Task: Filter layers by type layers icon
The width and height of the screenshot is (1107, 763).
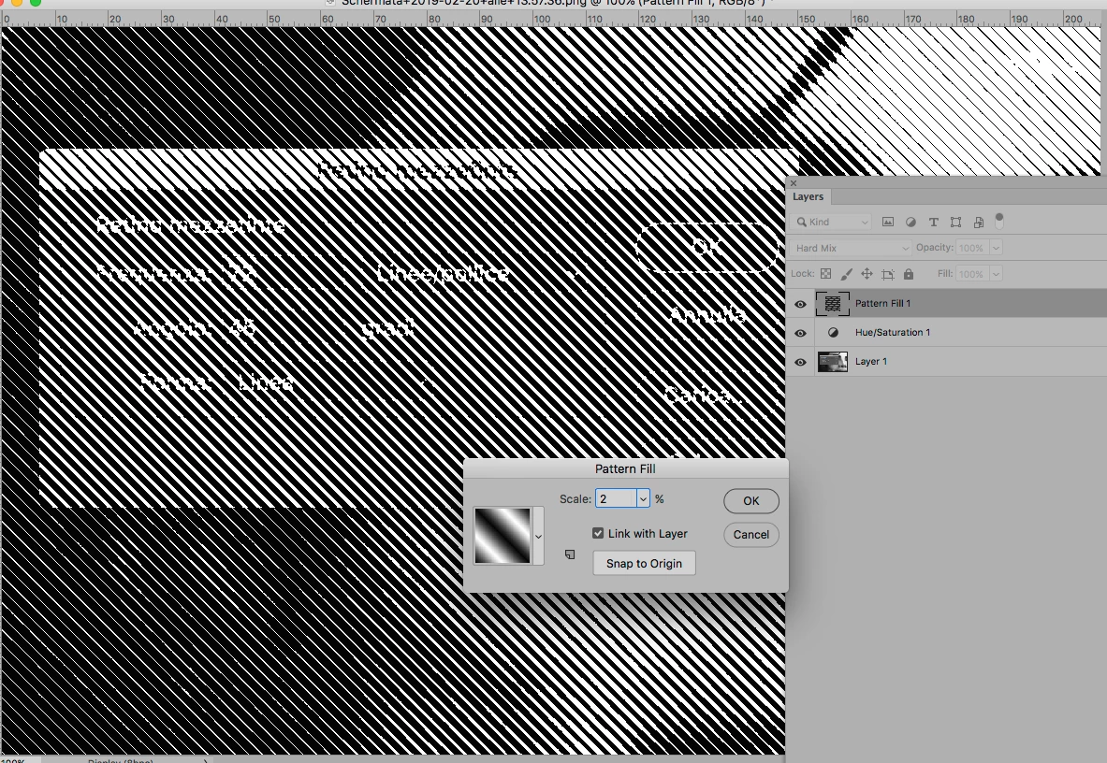Action: coord(933,222)
